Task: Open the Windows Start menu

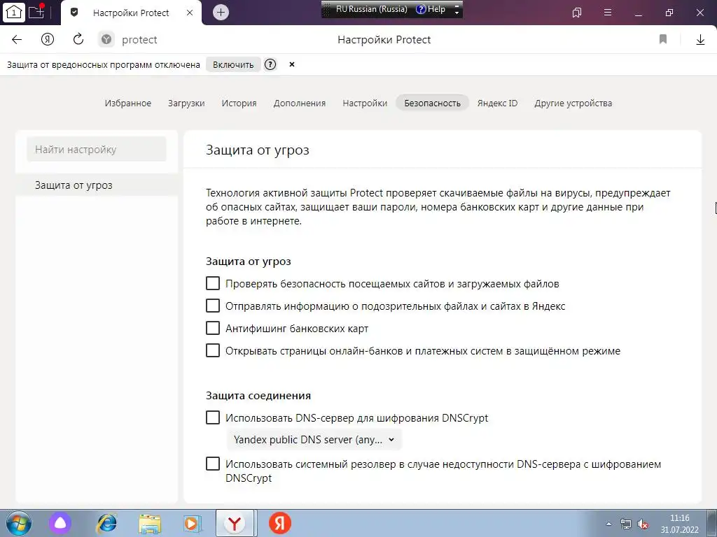Action: tap(19, 523)
